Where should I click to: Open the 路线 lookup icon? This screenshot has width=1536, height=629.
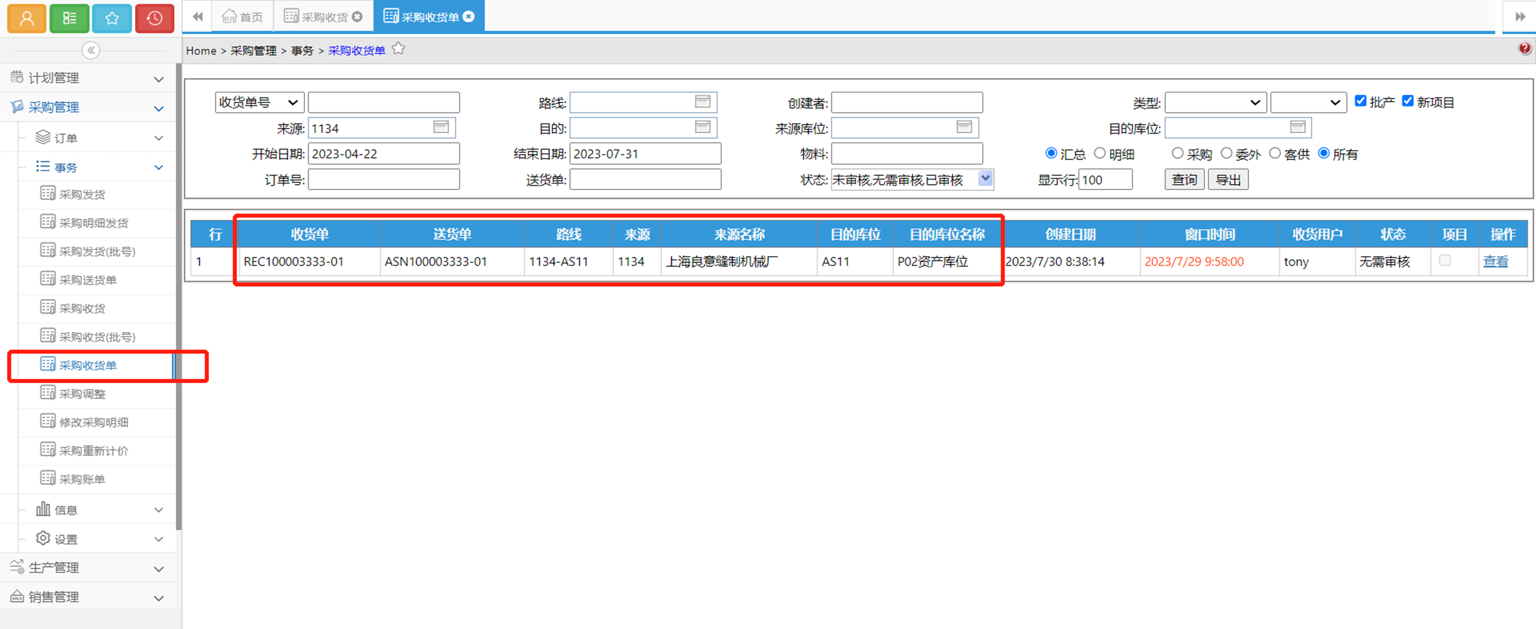click(702, 102)
